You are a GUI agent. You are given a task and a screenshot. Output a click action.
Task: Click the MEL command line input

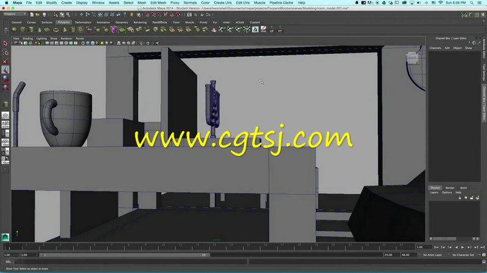coord(131,261)
